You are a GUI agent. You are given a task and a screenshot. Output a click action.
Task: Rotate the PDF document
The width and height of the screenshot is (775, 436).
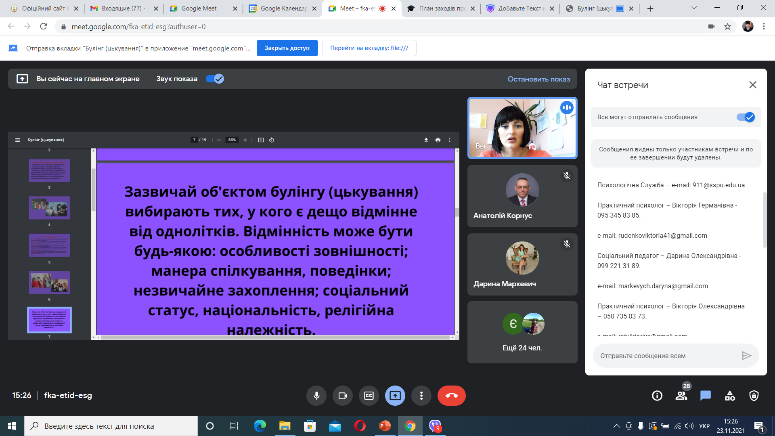click(272, 140)
